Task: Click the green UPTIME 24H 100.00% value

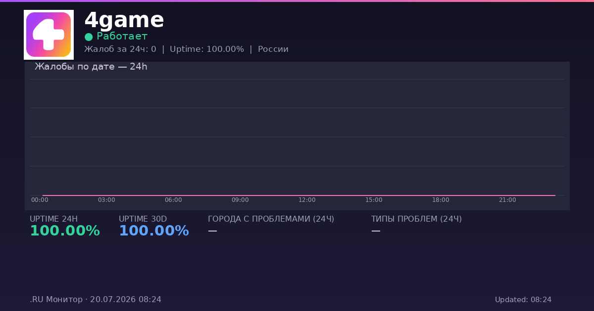Action: 65,231
